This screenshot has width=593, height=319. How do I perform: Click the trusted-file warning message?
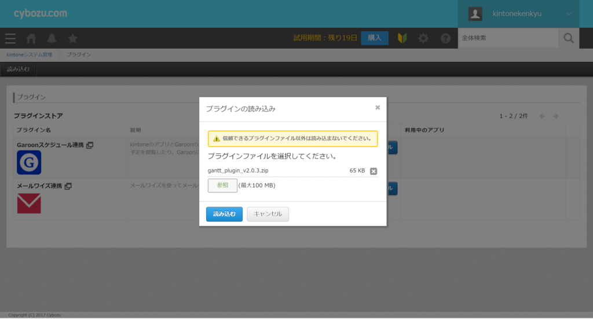pyautogui.click(x=292, y=139)
